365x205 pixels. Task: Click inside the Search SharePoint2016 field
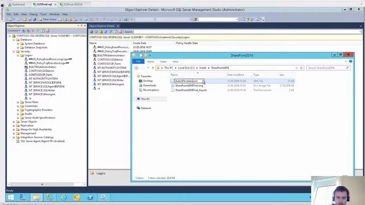(x=328, y=68)
